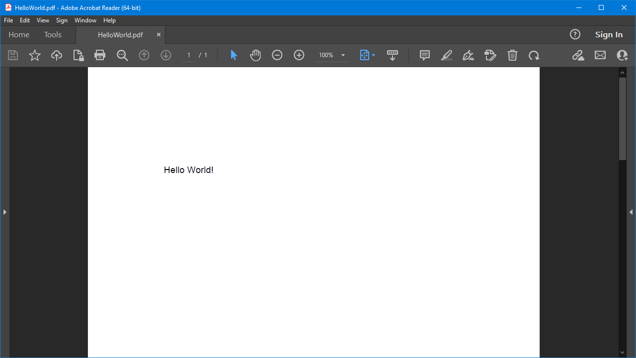Click the page number input field
636x358 pixels.
(189, 55)
